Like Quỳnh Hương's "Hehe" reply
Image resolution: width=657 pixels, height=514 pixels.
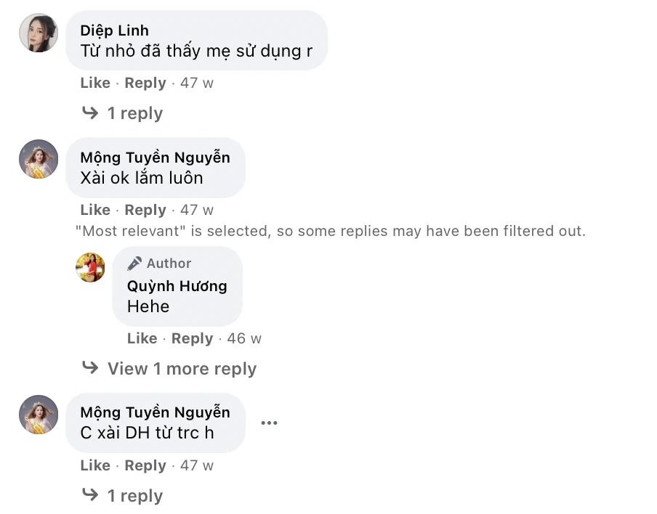(142, 338)
